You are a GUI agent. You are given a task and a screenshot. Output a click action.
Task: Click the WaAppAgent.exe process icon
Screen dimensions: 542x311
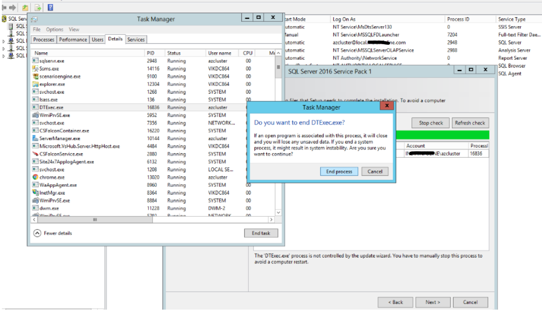(35, 185)
